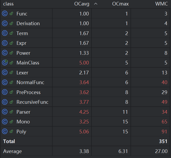Click the Expr class name
171x158 pixels.
pyautogui.click(x=21, y=43)
